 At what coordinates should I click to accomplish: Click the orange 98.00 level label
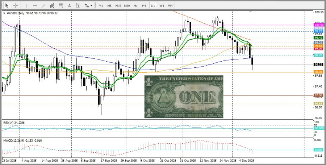point(318,72)
